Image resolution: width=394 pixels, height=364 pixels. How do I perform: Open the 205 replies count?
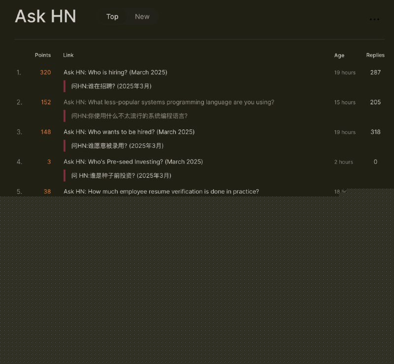pyautogui.click(x=375, y=102)
